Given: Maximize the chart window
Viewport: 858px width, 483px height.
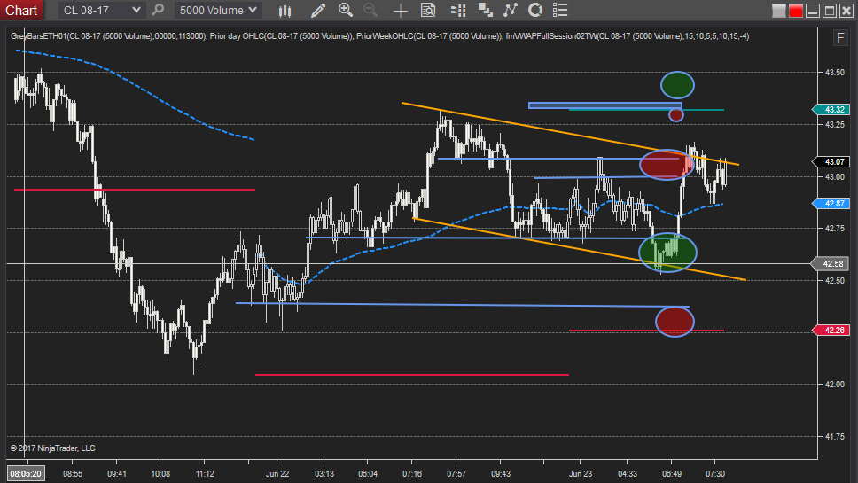Looking at the screenshot, I should 830,11.
